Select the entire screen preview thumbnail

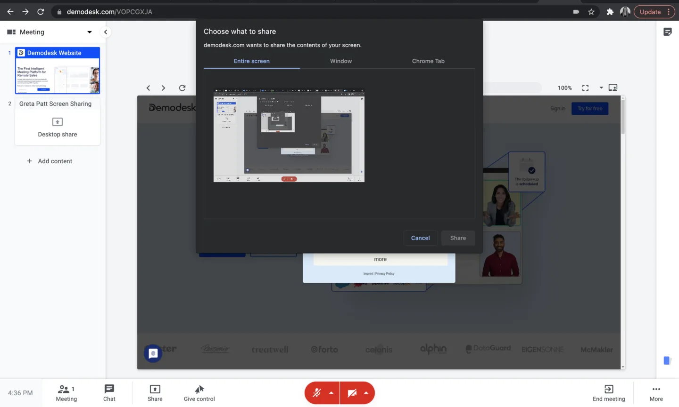coord(289,135)
